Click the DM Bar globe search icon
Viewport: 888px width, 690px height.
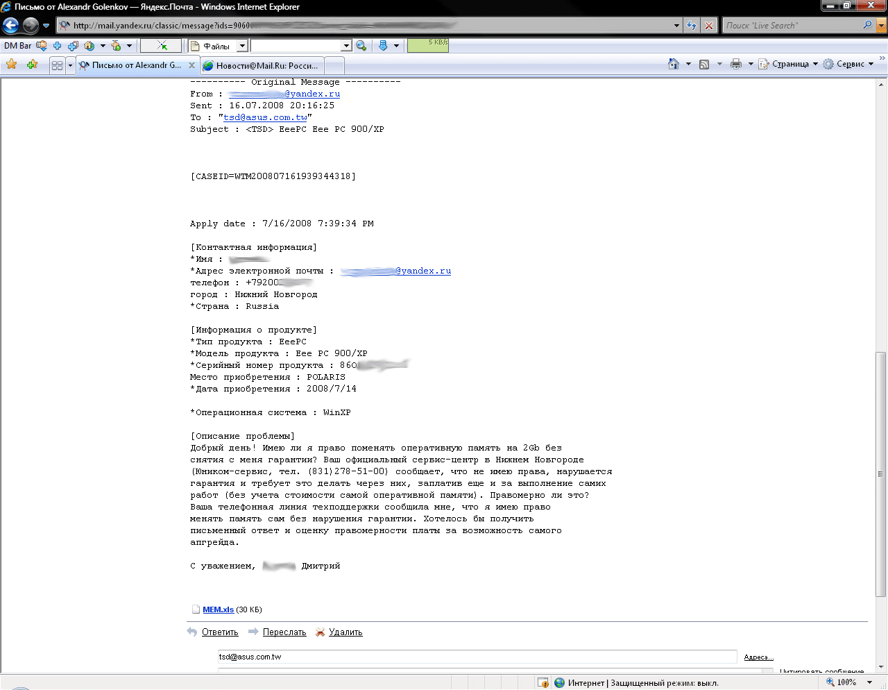coord(361,46)
